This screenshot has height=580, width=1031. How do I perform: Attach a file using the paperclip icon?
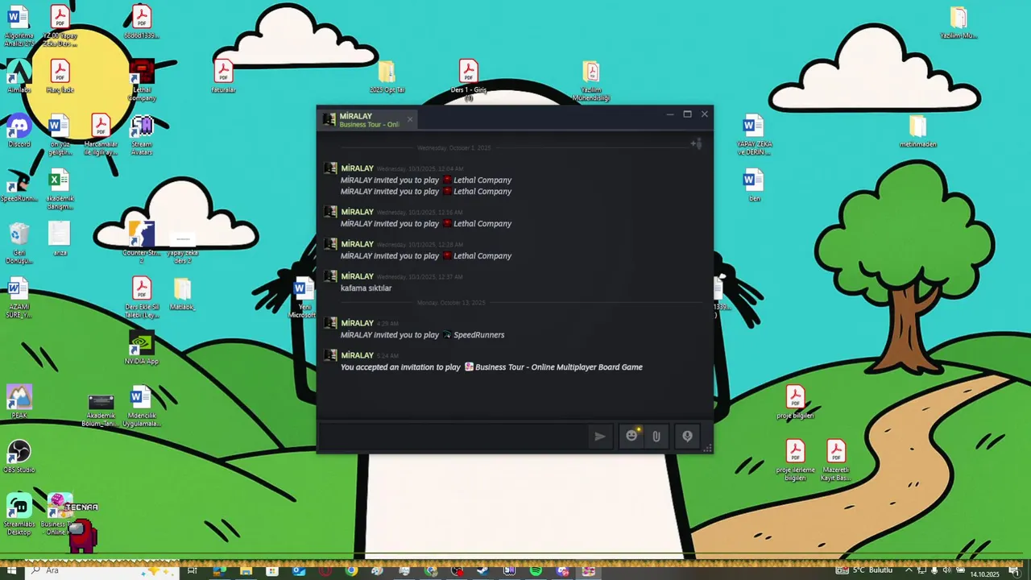(x=656, y=436)
